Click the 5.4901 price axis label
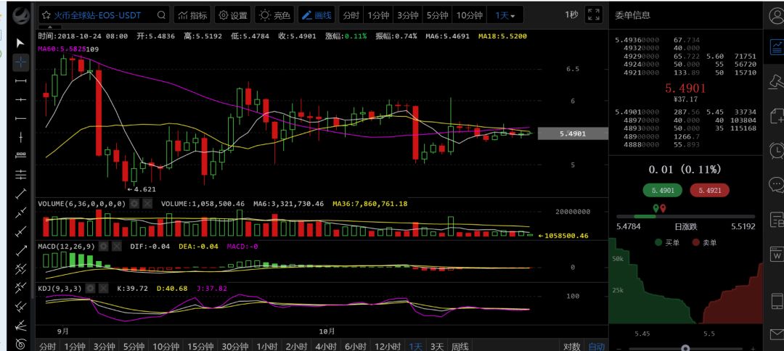 click(x=573, y=133)
